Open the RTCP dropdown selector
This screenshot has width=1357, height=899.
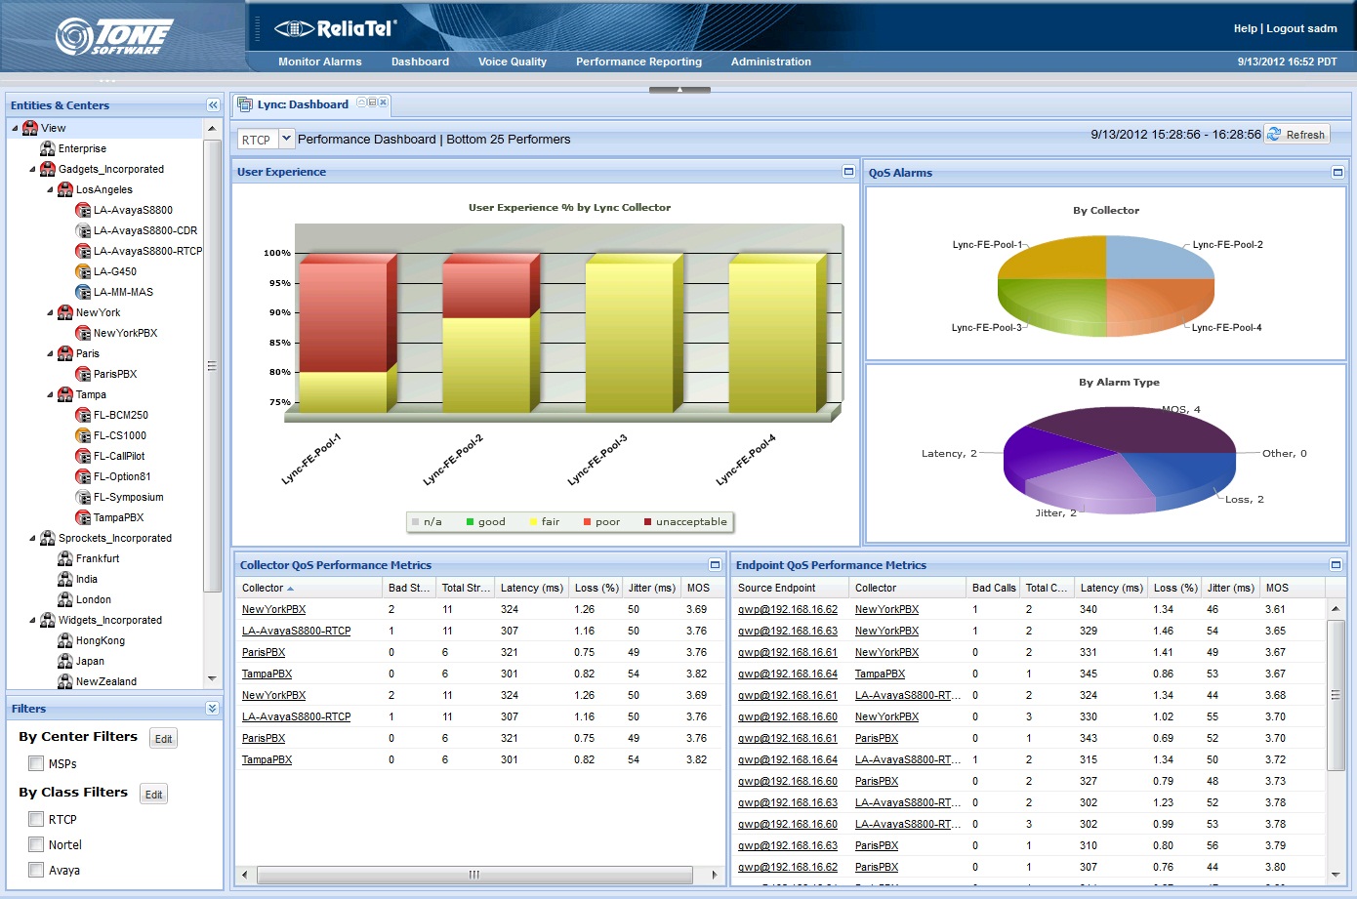(x=286, y=140)
